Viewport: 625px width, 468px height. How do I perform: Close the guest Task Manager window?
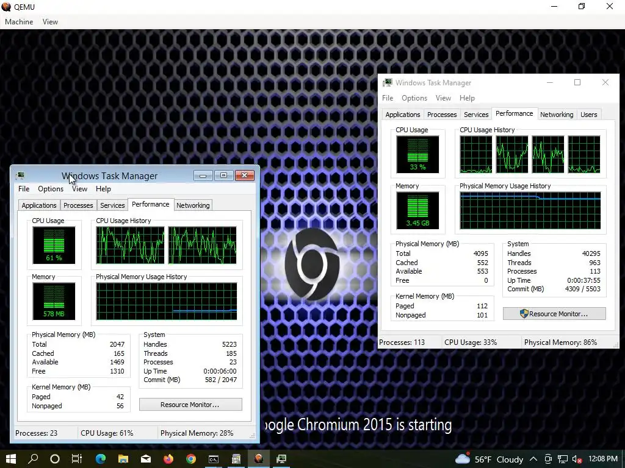(x=244, y=175)
